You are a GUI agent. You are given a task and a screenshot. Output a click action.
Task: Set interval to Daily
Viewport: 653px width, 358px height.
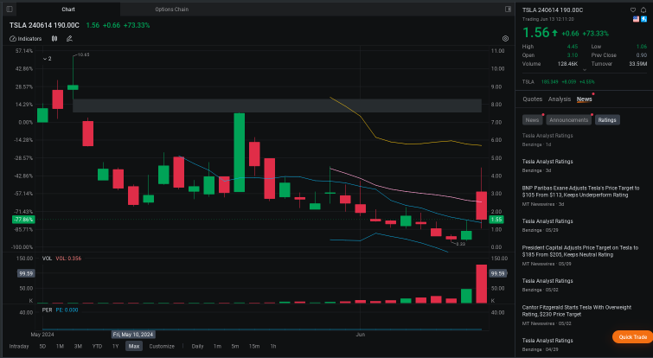click(197, 347)
